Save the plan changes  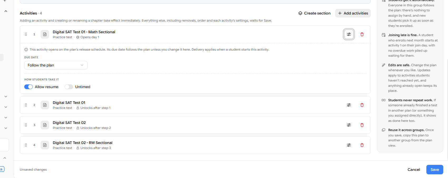click(x=435, y=170)
